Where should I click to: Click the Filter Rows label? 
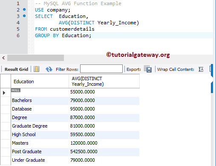[67, 70]
